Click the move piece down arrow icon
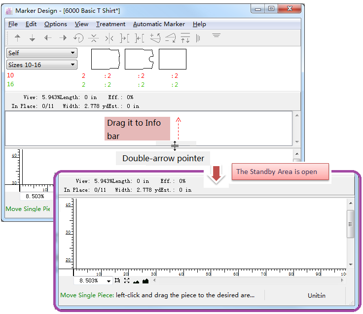The image size is (363, 314). [32, 38]
